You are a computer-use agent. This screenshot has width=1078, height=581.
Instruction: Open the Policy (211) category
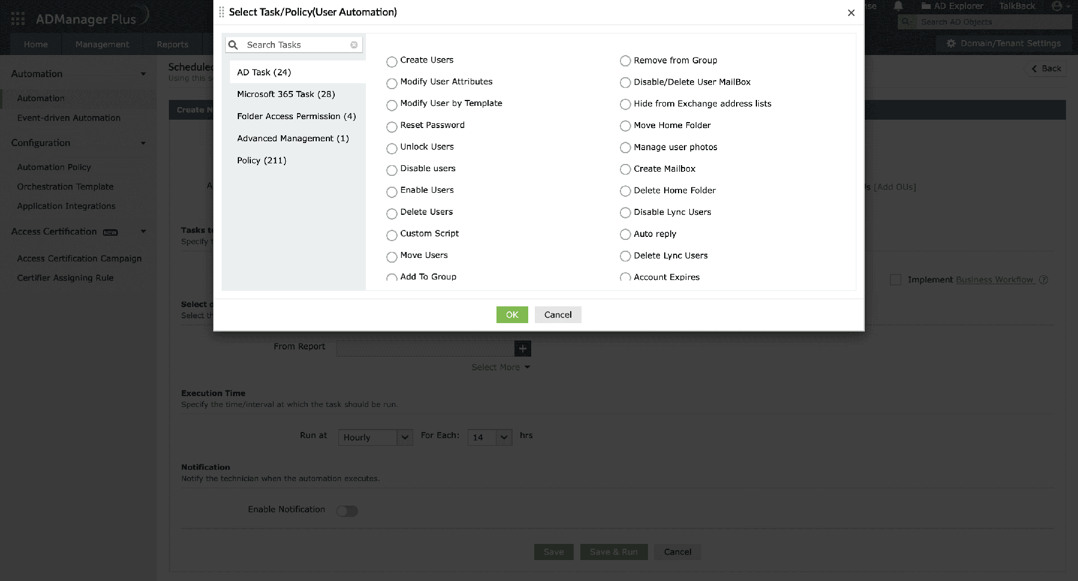click(262, 160)
